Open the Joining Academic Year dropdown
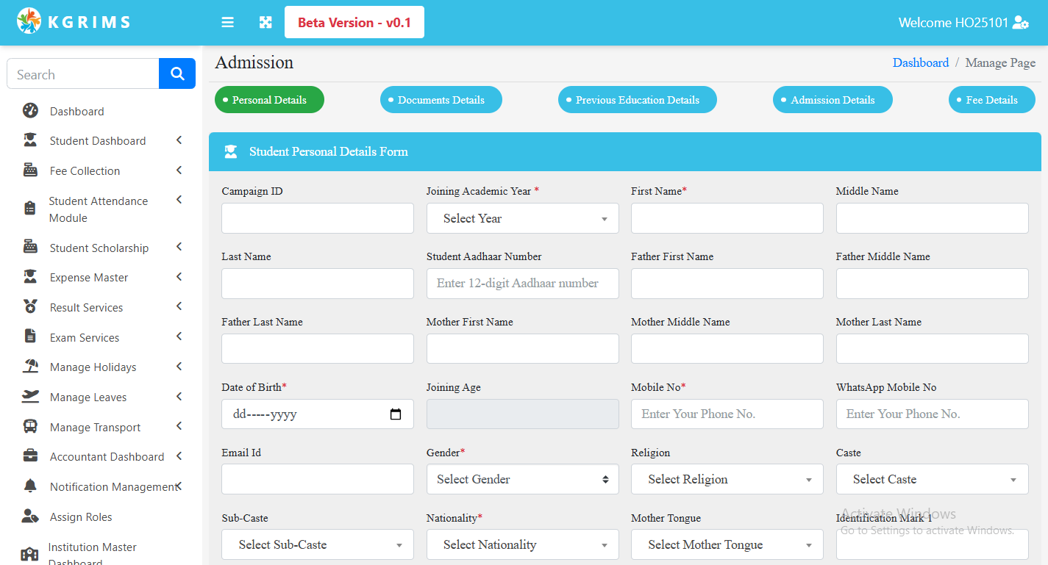Screen dimensions: 1048x565 pos(522,218)
